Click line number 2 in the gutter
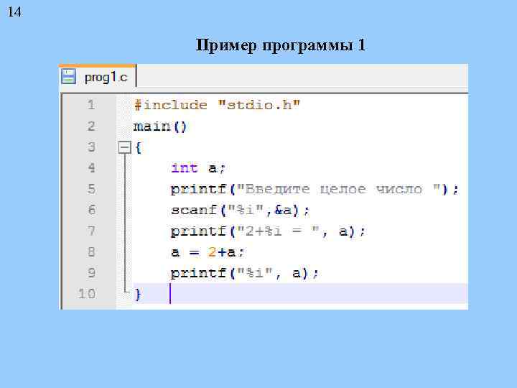Viewport: 517px width, 388px height. pos(91,126)
